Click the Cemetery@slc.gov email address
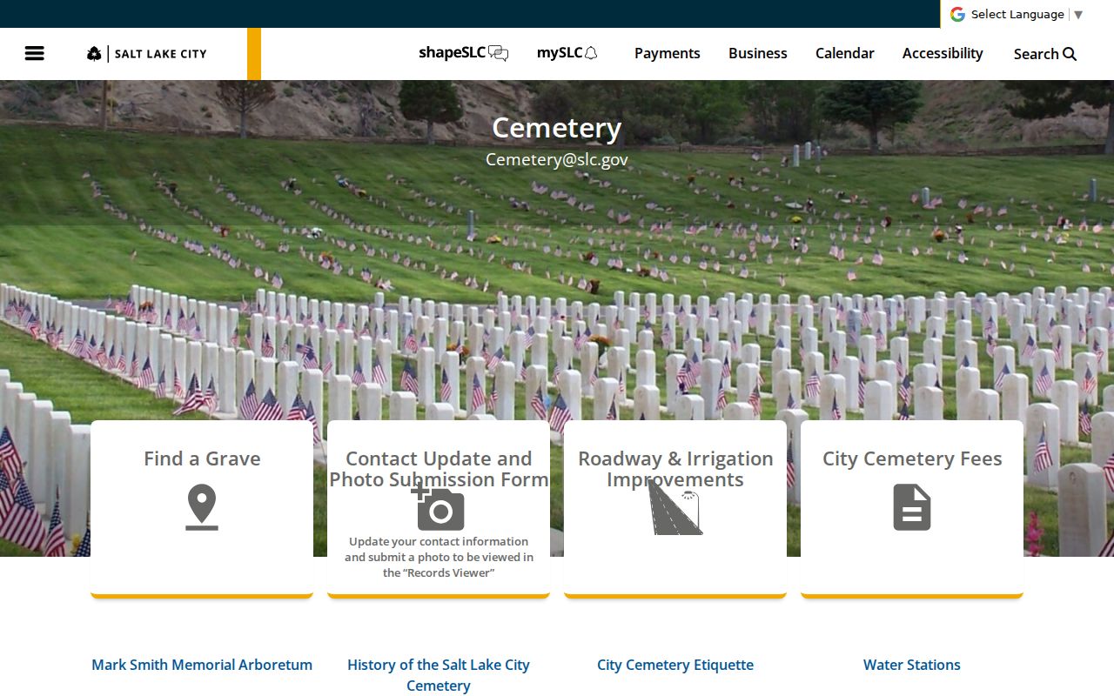The width and height of the screenshot is (1114, 696). (557, 159)
